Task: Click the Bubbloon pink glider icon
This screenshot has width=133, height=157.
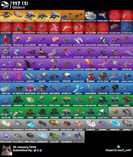Action: pyautogui.click(x=54, y=40)
